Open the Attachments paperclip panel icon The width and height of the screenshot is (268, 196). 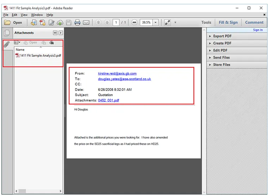click(7, 44)
